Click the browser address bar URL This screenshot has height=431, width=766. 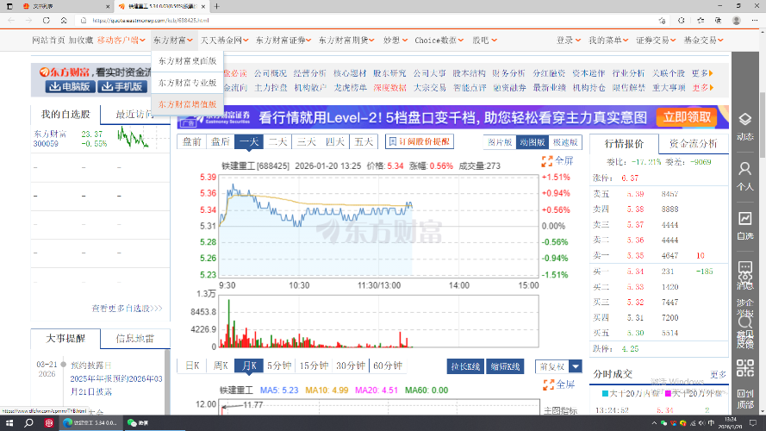click(x=151, y=21)
